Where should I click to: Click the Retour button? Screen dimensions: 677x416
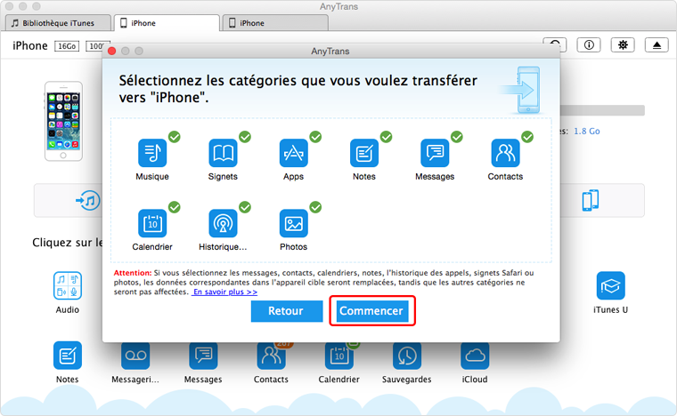[x=287, y=311]
